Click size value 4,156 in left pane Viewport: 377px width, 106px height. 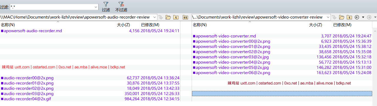coord(134,31)
